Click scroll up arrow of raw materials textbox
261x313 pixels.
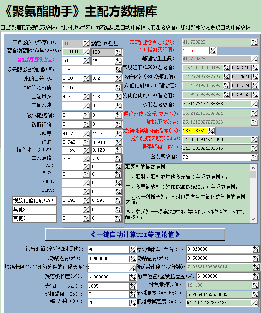tap(253, 167)
